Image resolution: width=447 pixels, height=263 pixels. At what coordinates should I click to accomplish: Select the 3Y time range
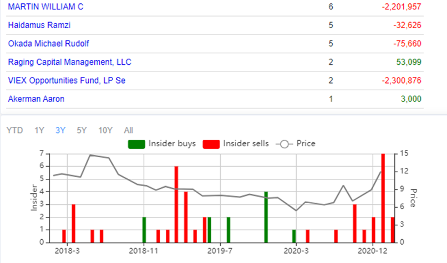(60, 130)
